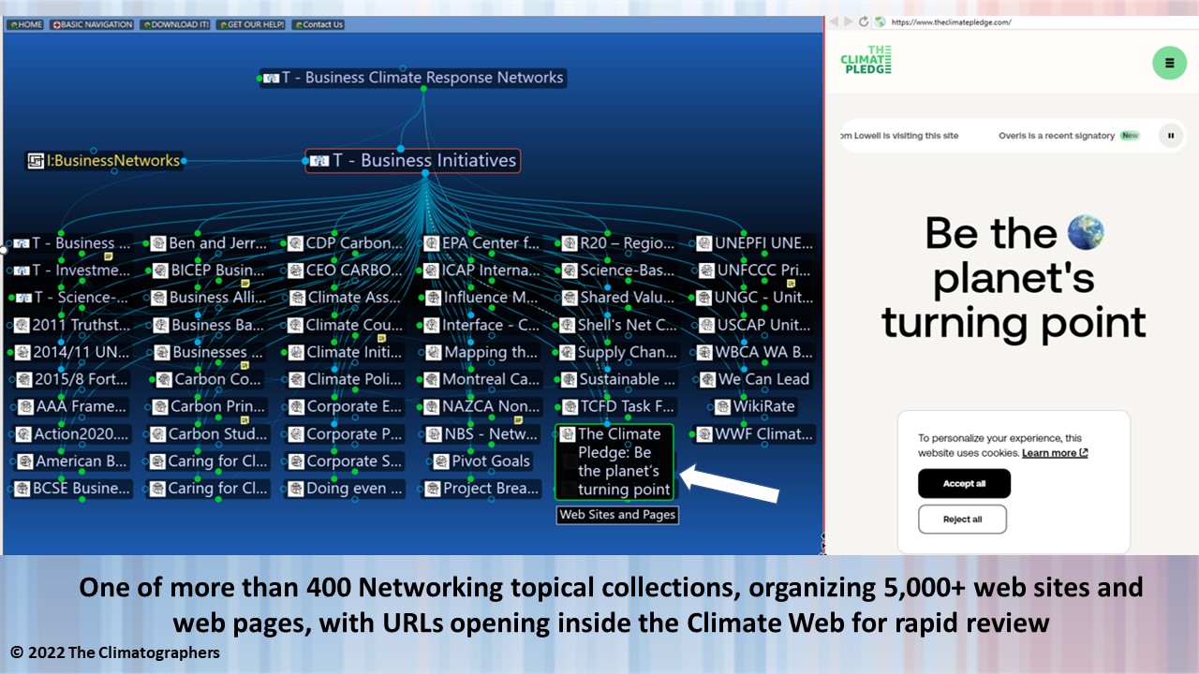
Task: Reject all cookies
Action: tap(962, 520)
